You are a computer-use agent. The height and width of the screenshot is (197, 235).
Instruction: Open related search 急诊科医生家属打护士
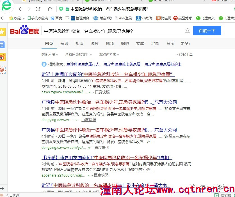point(163,64)
